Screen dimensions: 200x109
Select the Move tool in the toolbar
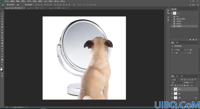2,11
